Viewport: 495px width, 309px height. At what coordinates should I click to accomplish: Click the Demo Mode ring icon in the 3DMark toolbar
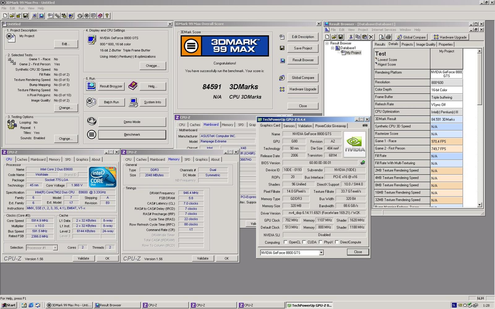(80, 16)
